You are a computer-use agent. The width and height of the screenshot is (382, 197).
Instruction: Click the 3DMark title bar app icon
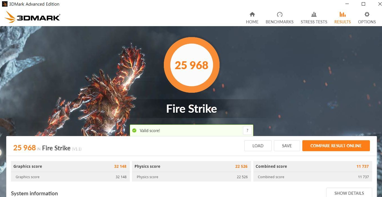5,4
